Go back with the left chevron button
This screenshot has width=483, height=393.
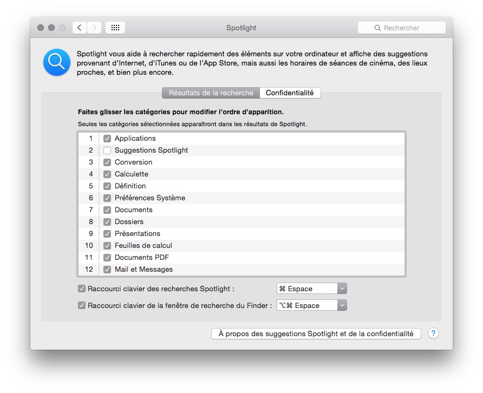(x=80, y=28)
